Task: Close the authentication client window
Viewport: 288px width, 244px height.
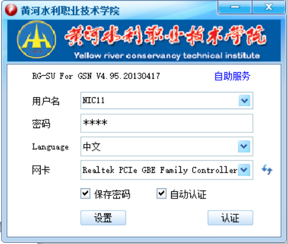Action: pos(269,7)
